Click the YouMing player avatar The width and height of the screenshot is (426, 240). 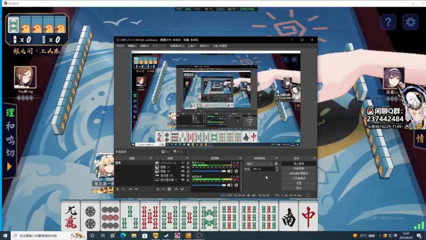pyautogui.click(x=25, y=77)
